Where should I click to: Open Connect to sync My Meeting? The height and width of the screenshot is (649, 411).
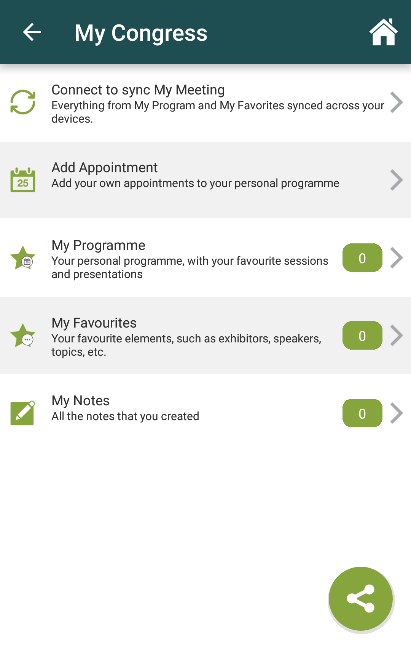[x=205, y=103]
